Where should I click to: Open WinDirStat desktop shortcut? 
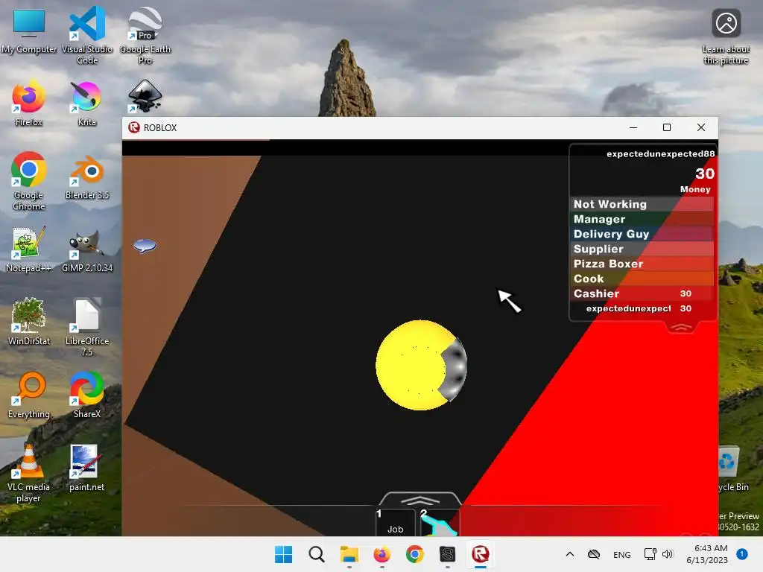[x=29, y=322]
